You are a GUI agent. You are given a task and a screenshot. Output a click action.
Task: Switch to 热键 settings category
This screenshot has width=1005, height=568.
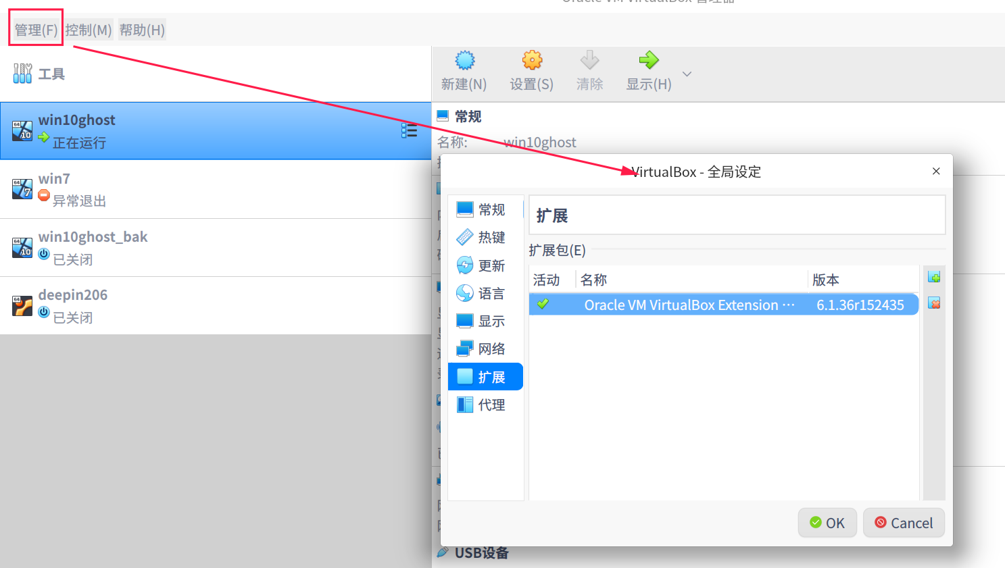[485, 237]
